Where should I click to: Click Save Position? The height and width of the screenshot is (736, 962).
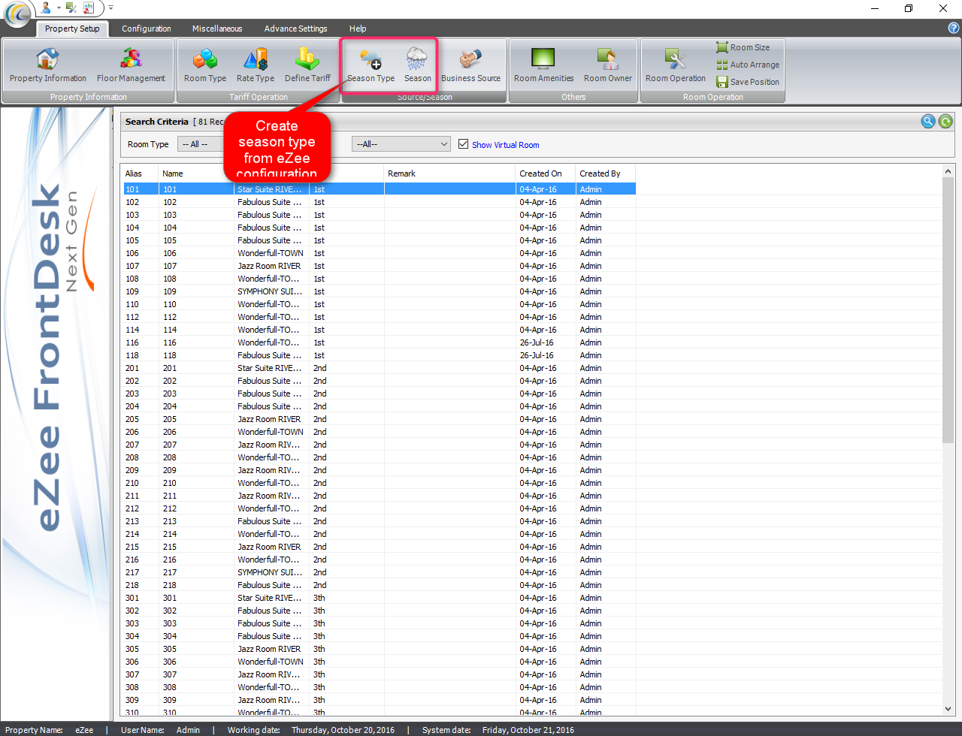[x=748, y=82]
